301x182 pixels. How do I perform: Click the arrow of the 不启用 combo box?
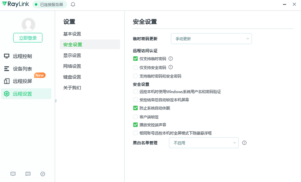click(x=235, y=143)
